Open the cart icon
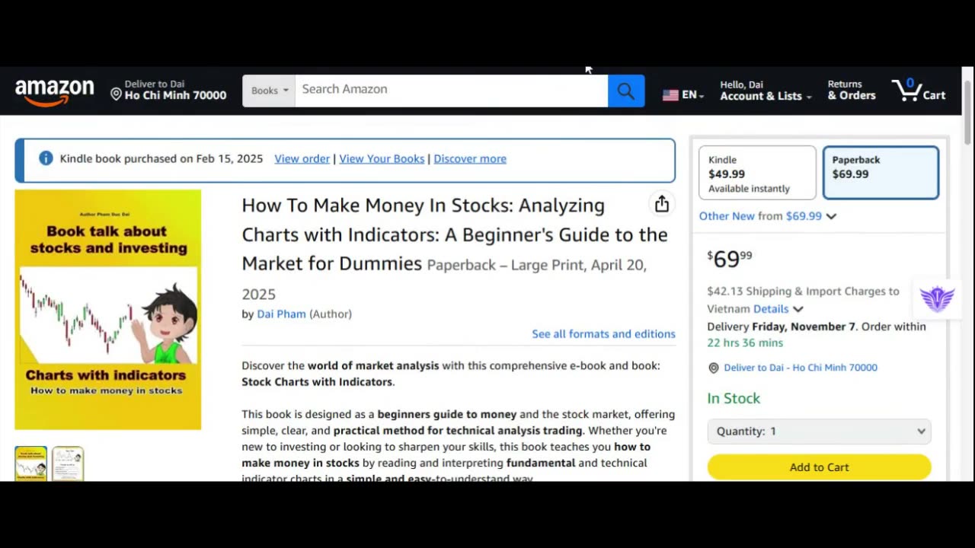The width and height of the screenshot is (975, 548). click(x=919, y=91)
